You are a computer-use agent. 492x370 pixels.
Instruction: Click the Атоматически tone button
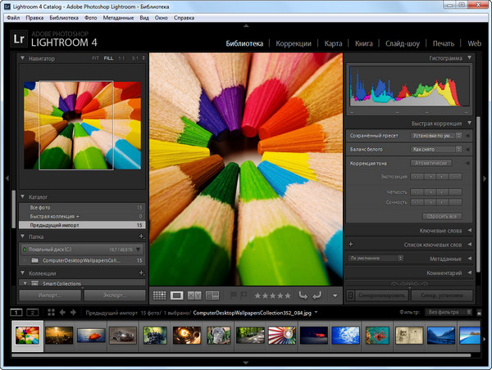(x=431, y=163)
